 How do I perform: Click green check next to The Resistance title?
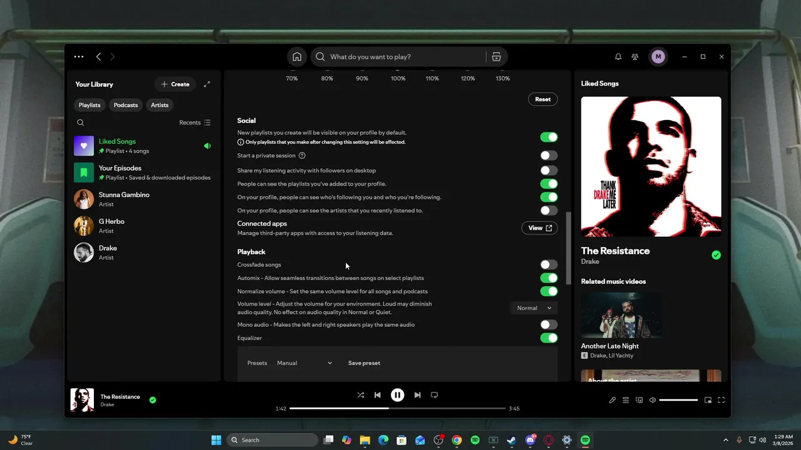(x=716, y=255)
